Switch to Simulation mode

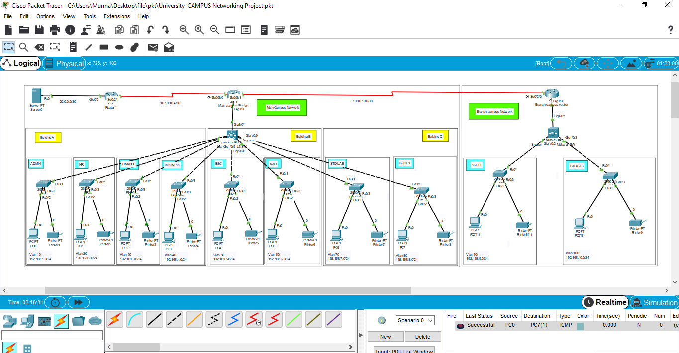coord(654,302)
